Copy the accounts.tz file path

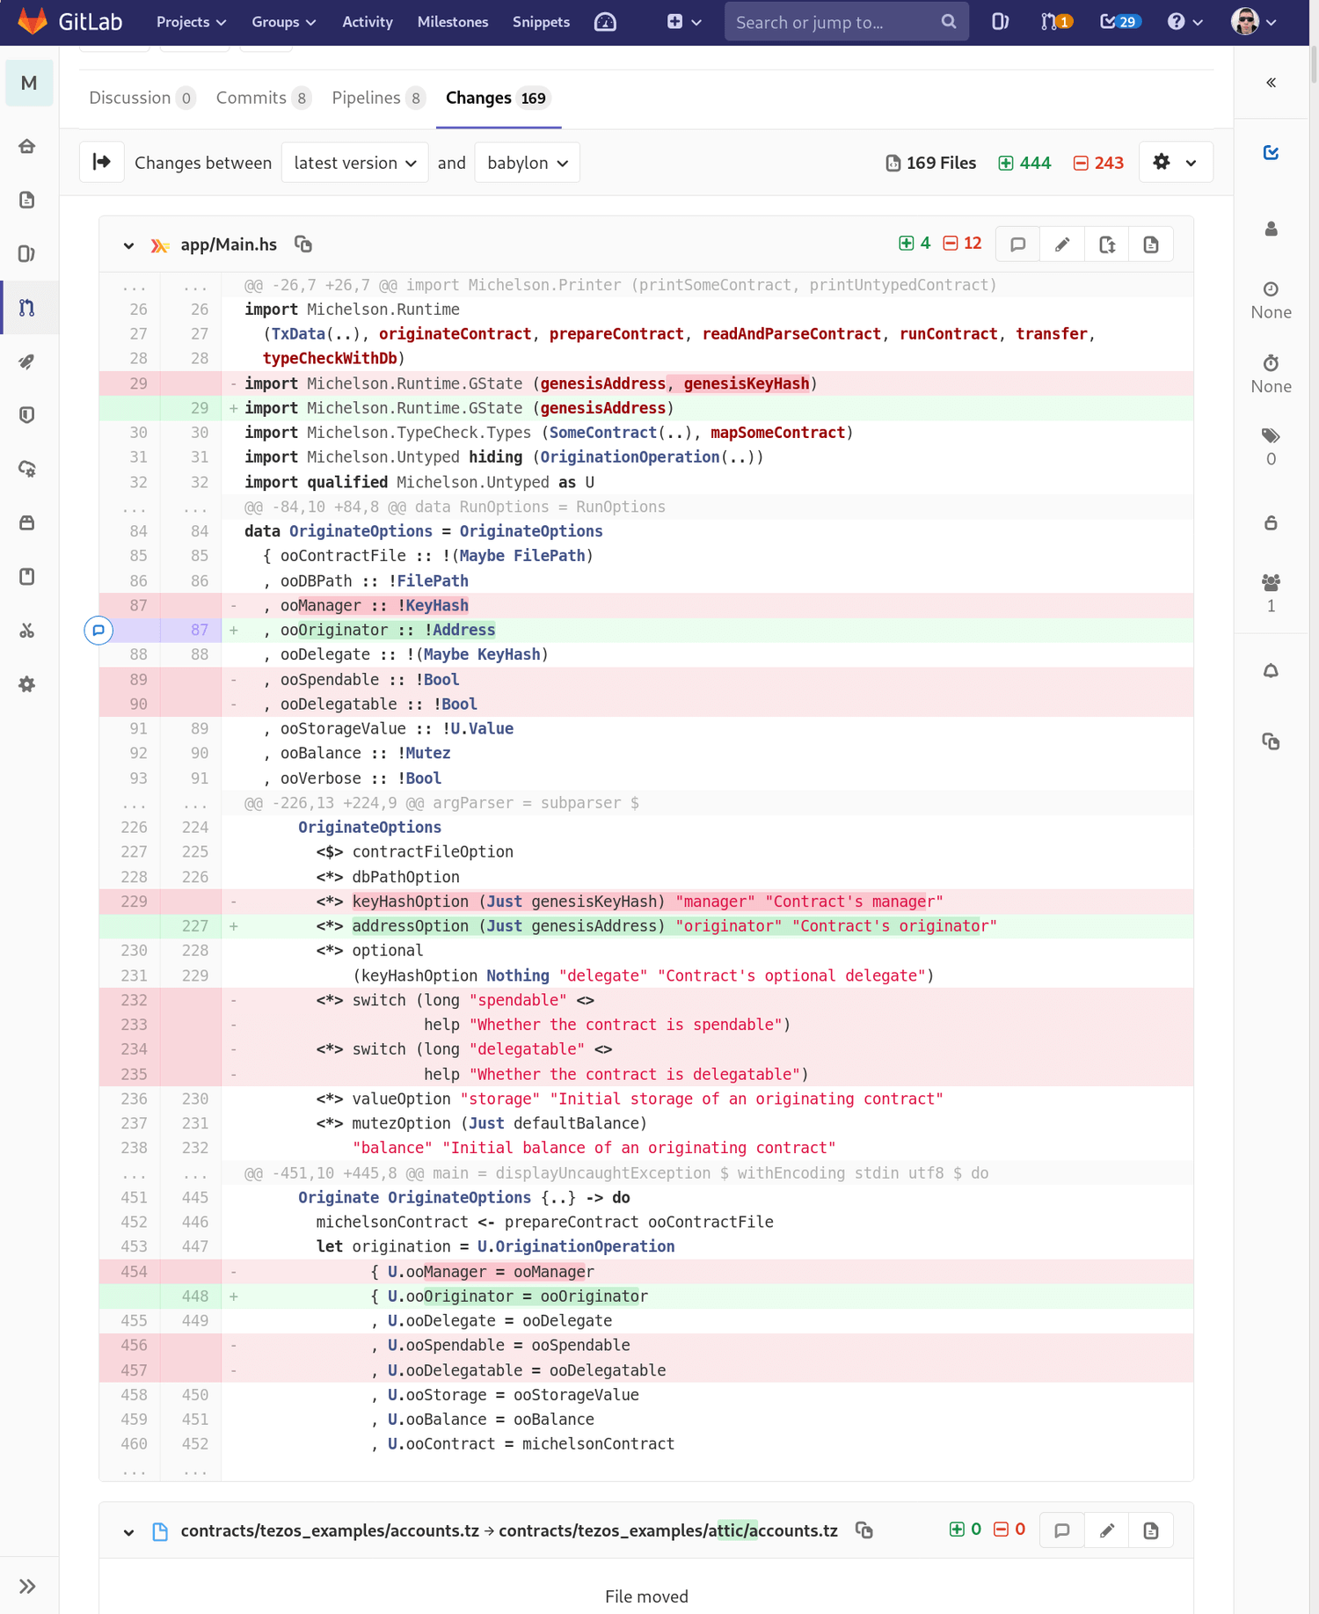(864, 1530)
